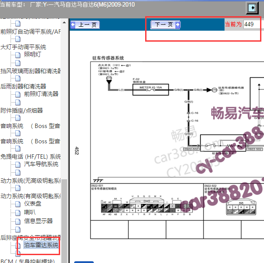This screenshot has height=263, width=264.
Task: Select 附件插座/点烟器 entry
Action: (21, 110)
